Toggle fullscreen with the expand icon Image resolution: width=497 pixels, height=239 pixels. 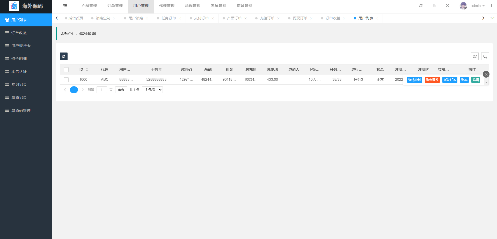(448, 6)
